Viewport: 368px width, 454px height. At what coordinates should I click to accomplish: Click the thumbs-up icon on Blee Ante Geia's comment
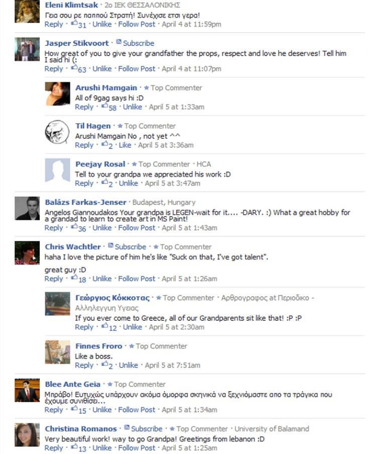(74, 409)
